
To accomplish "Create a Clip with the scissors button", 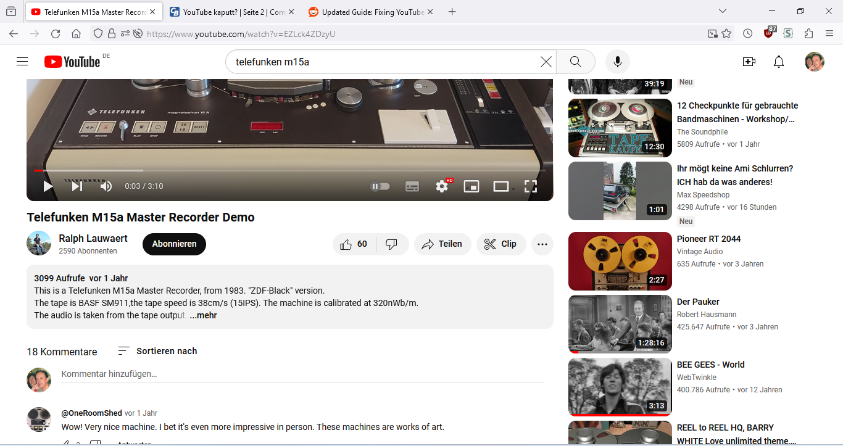I will pyautogui.click(x=501, y=244).
